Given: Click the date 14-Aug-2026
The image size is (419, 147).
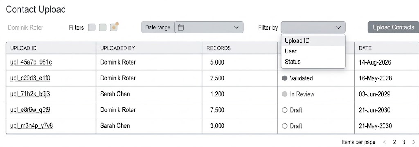Looking at the screenshot, I should (375, 62).
